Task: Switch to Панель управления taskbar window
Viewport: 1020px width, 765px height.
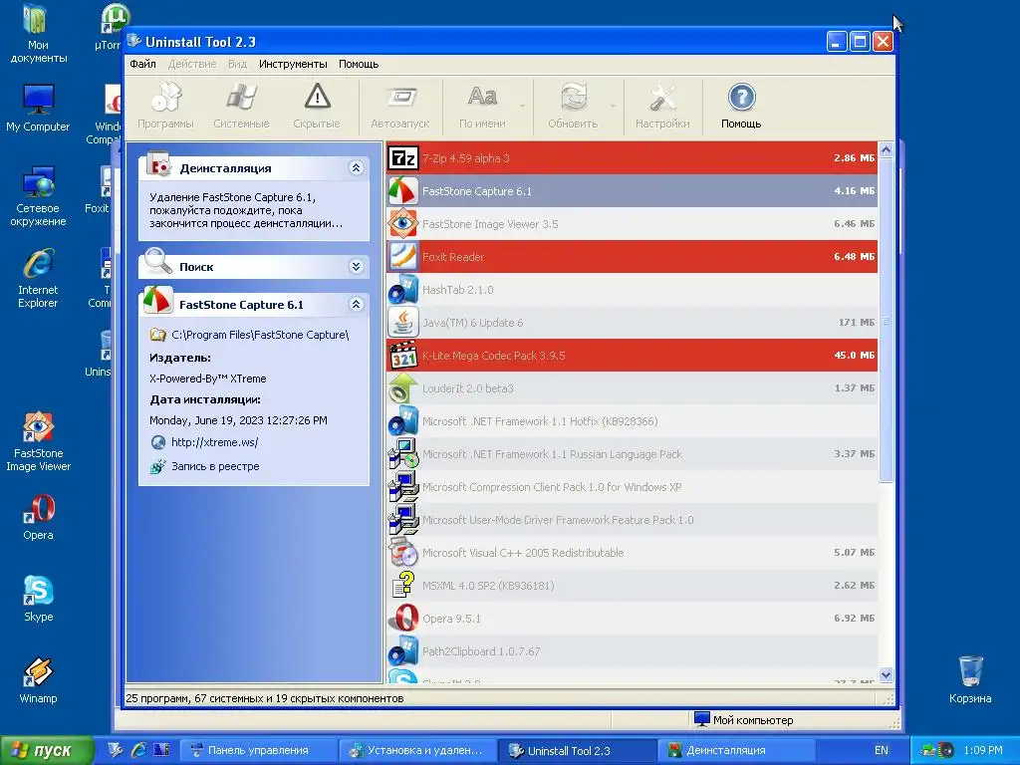Action: pos(258,750)
